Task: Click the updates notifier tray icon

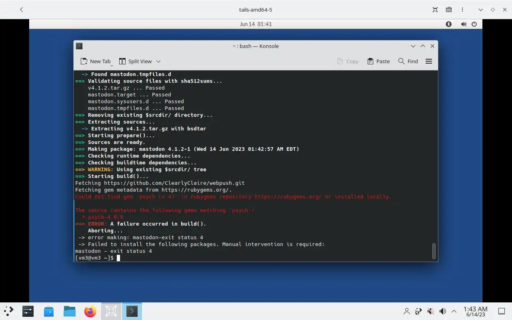Action: [418, 311]
